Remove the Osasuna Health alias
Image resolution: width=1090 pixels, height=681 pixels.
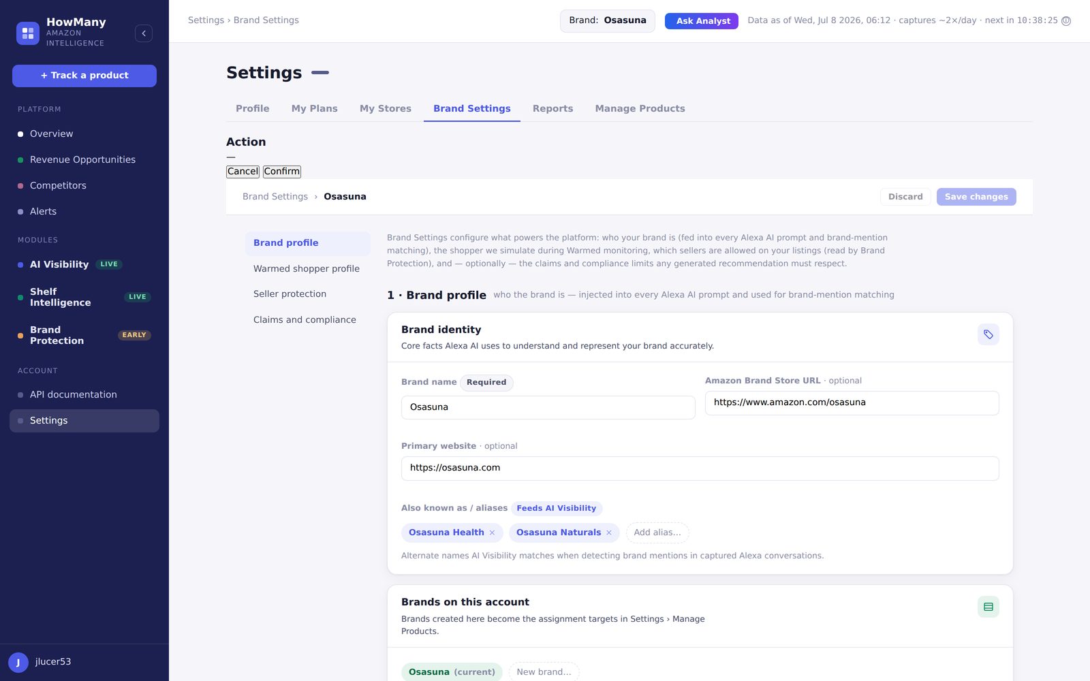pyautogui.click(x=492, y=533)
